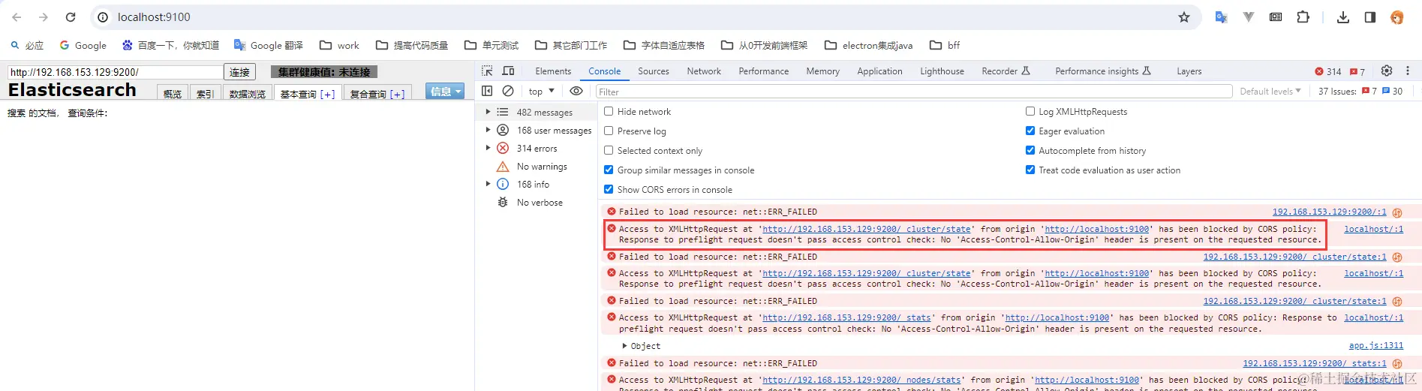Open Chrome profile avatar
1422x391 pixels.
coord(1397,17)
